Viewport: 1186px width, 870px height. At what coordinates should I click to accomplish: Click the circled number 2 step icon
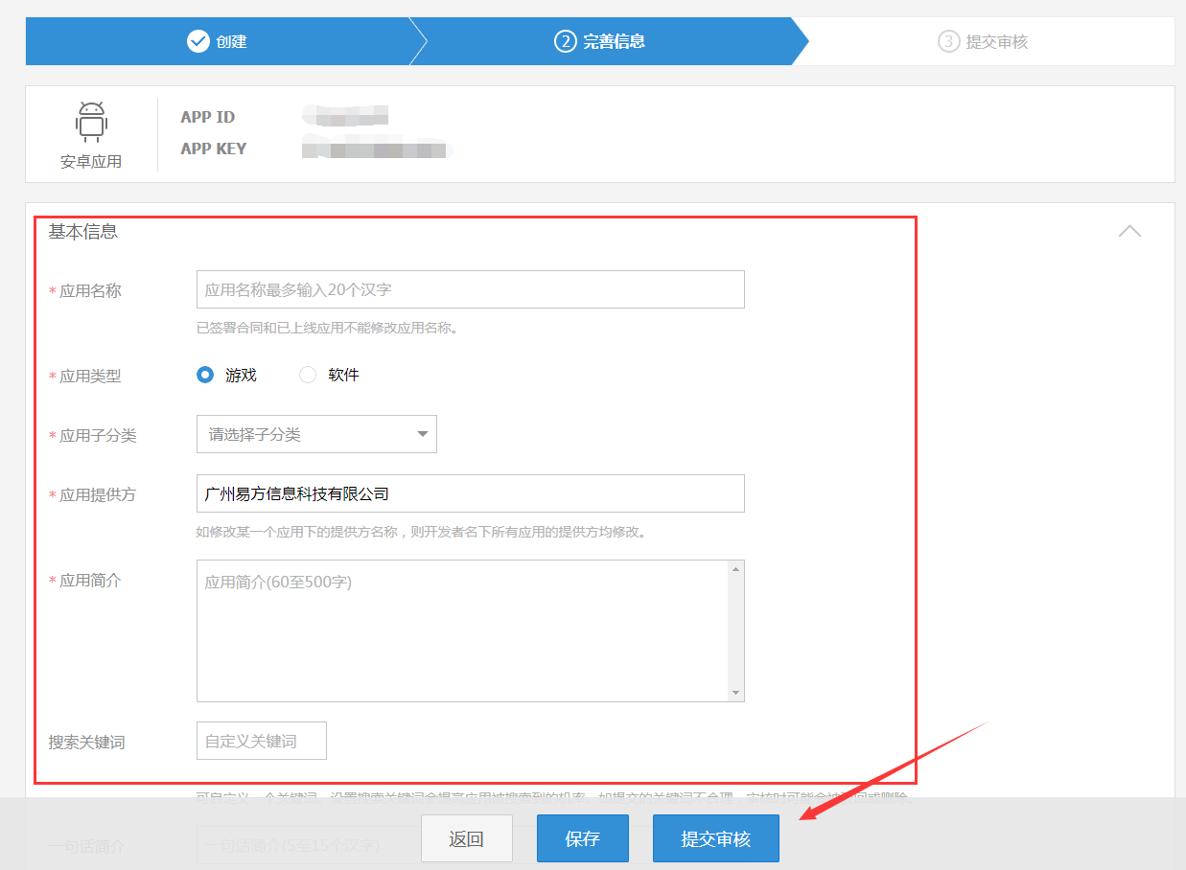[566, 41]
